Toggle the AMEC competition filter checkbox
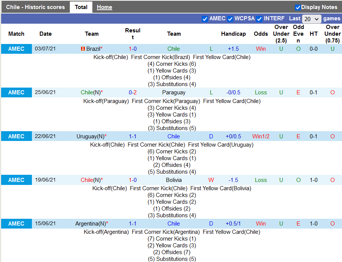Viewport: 342px width, 262px height. [x=205, y=19]
